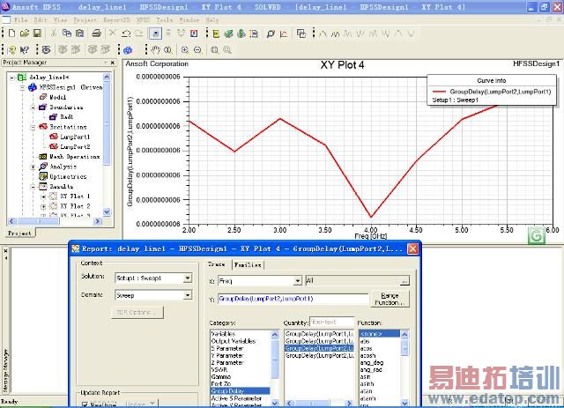Save the project with the floppy icon
This screenshot has height=408, width=564.
[x=37, y=33]
